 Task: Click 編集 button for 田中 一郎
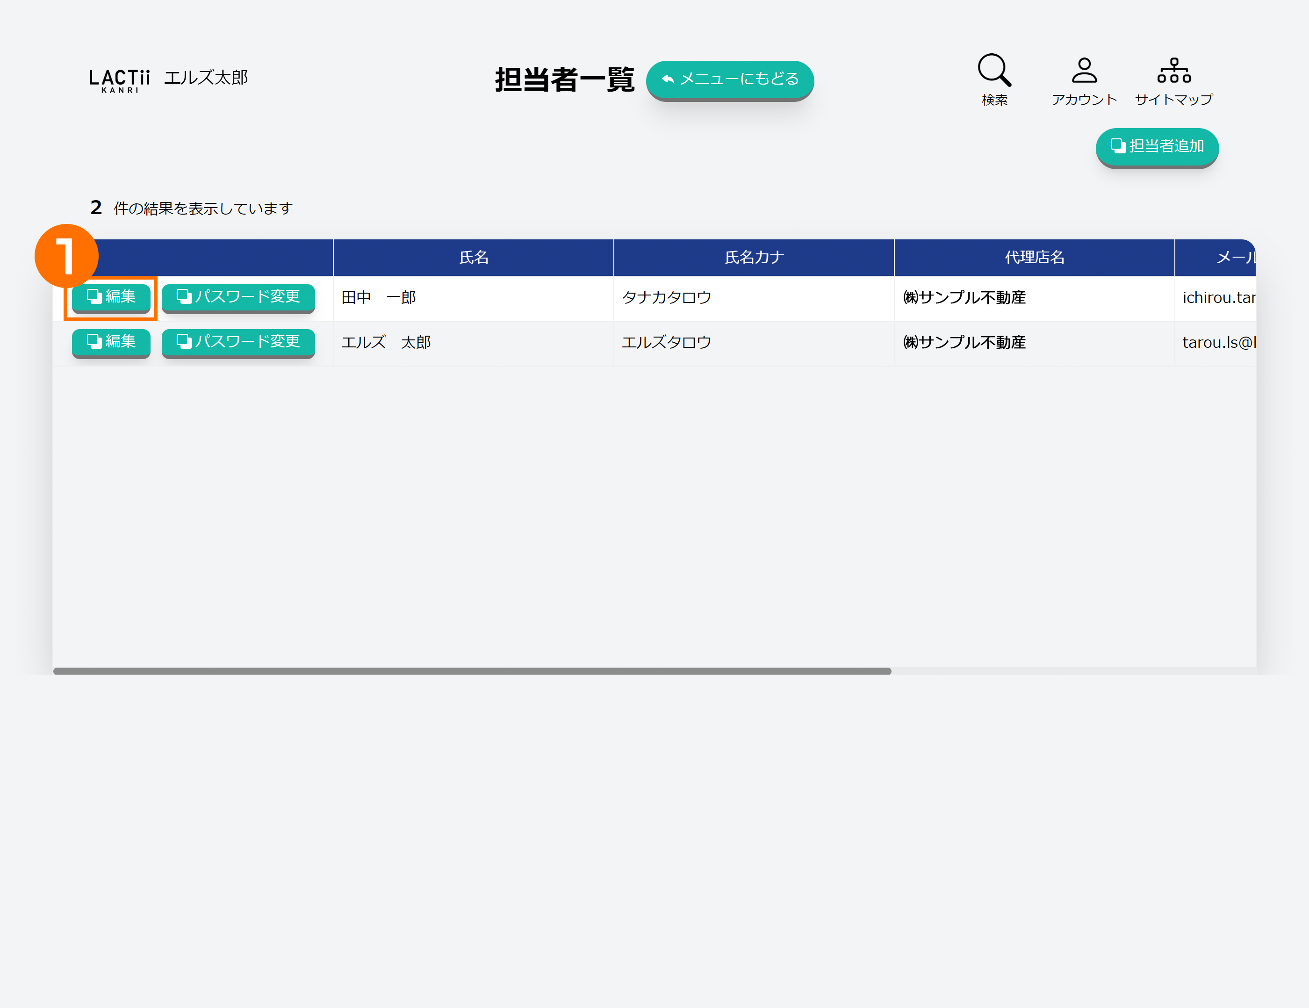click(111, 296)
